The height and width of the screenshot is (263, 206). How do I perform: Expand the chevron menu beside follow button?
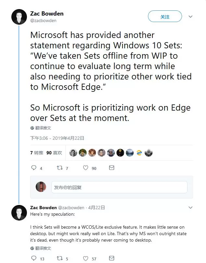191,17
